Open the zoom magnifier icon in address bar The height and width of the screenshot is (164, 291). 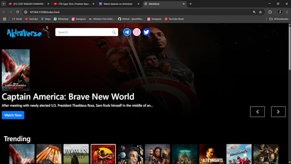pyautogui.click(x=254, y=12)
